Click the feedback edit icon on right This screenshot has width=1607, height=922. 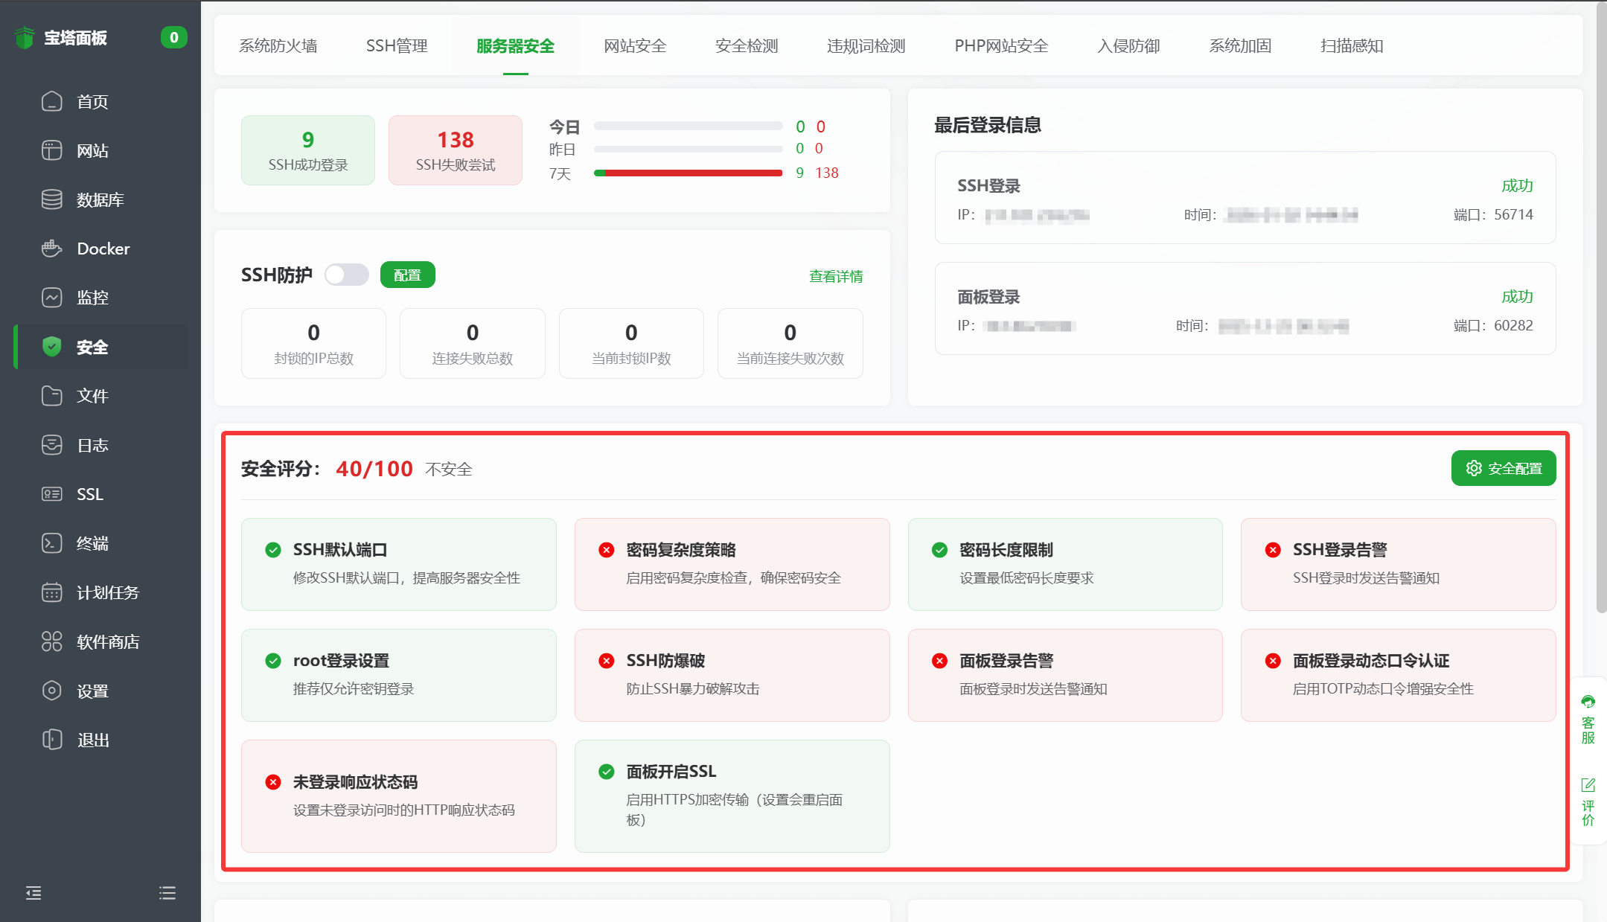[x=1588, y=785]
